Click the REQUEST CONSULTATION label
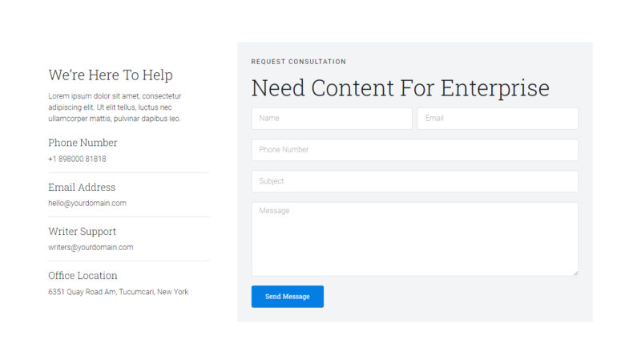The width and height of the screenshot is (641, 364). tap(298, 62)
